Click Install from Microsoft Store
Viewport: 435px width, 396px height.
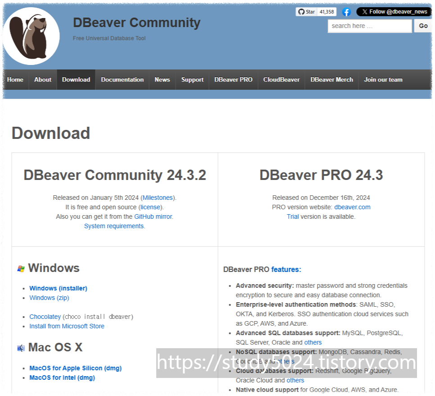coord(67,326)
